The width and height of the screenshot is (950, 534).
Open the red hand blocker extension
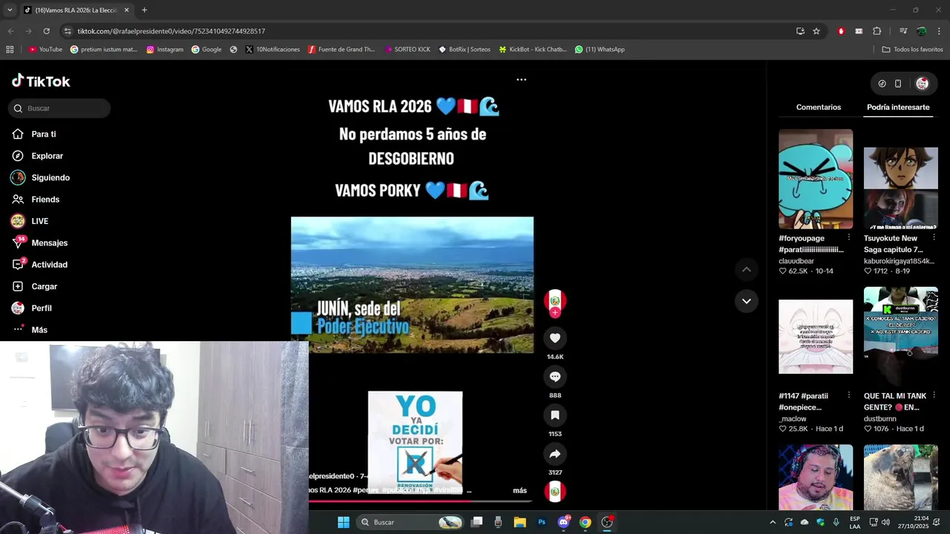pos(841,31)
